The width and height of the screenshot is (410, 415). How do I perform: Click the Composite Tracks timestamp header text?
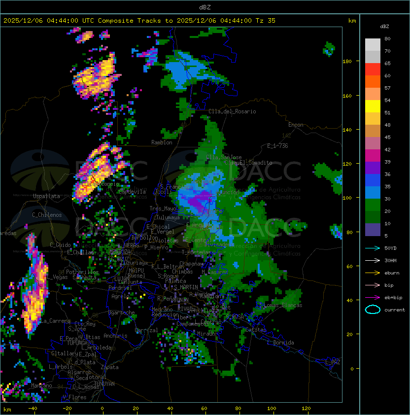(x=139, y=21)
